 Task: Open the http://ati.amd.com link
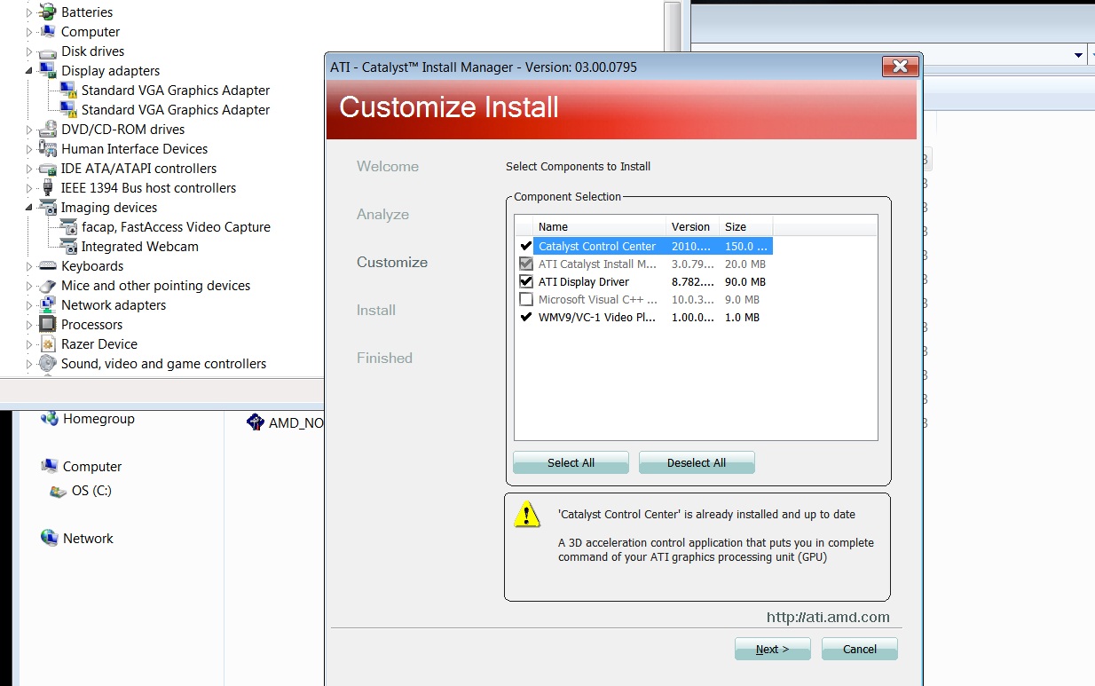pyautogui.click(x=828, y=618)
